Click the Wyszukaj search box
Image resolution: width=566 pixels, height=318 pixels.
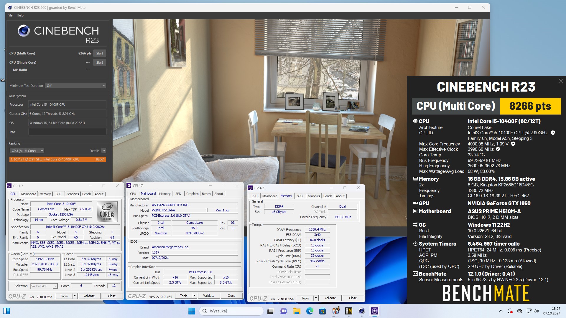(231, 311)
